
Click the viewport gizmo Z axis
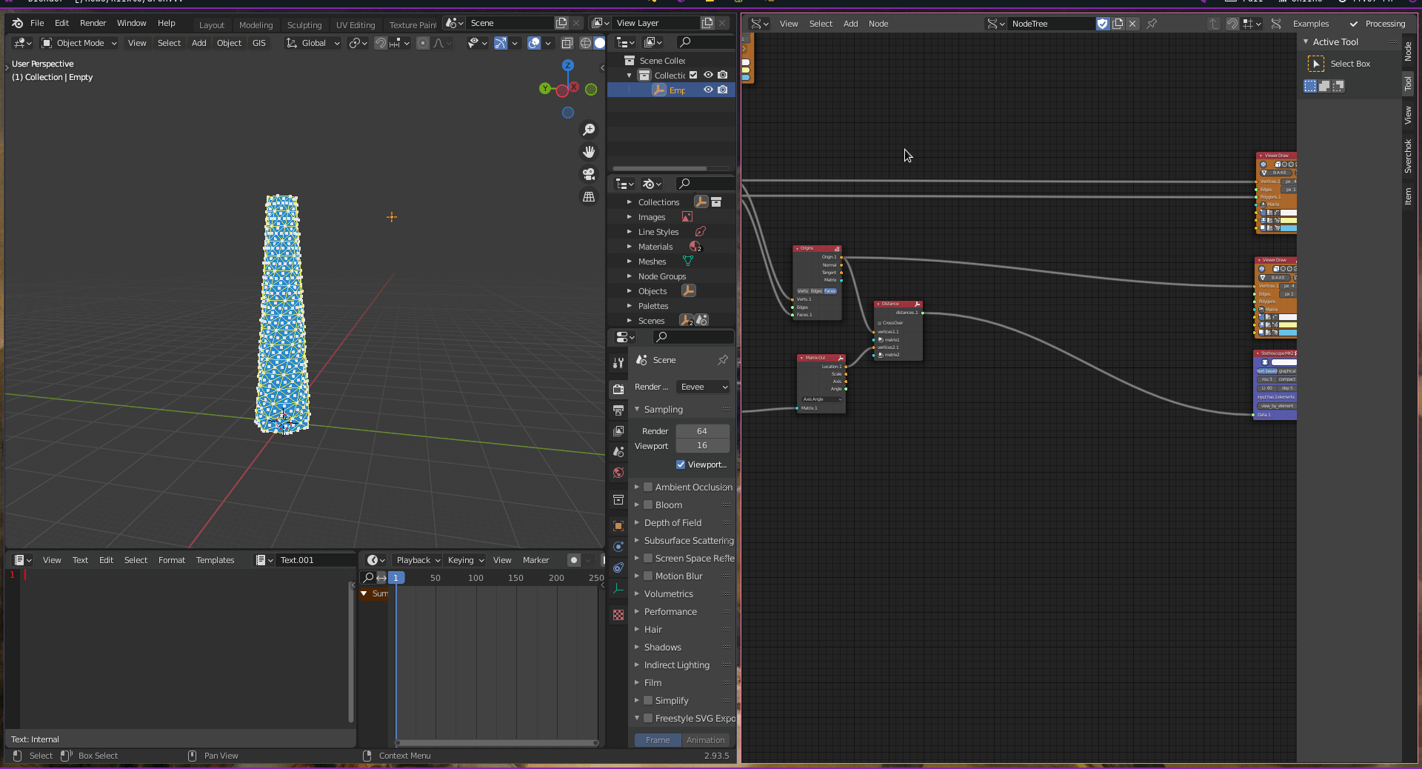pos(568,65)
